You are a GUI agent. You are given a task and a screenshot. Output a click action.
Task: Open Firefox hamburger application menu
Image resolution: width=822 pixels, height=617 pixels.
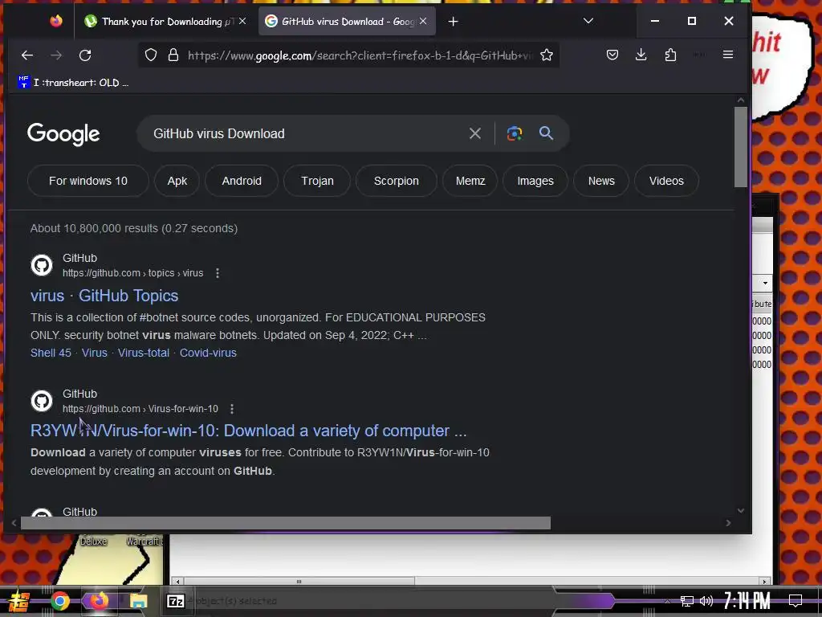pyautogui.click(x=728, y=55)
